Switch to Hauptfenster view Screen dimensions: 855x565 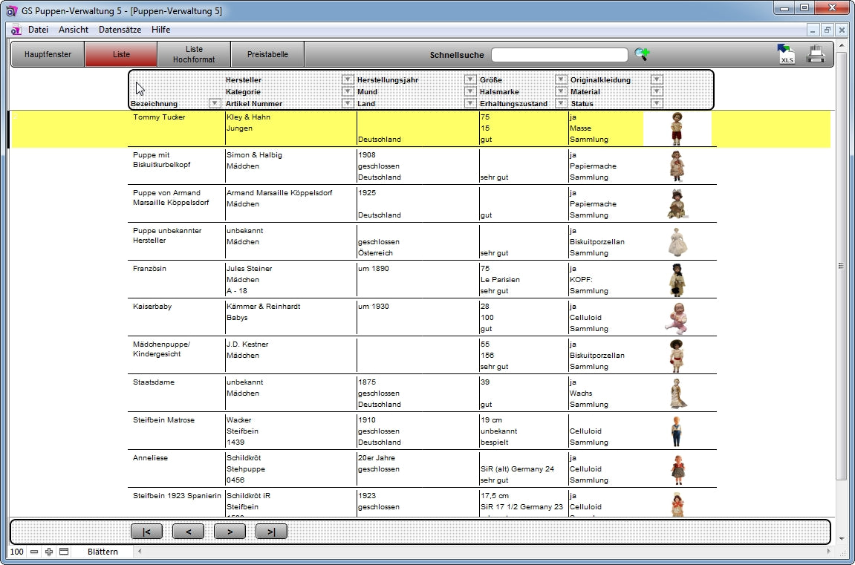48,54
